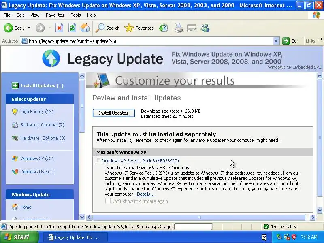Click the Windows XP flag sidebar icon
324x243 pixels.
tap(15, 158)
